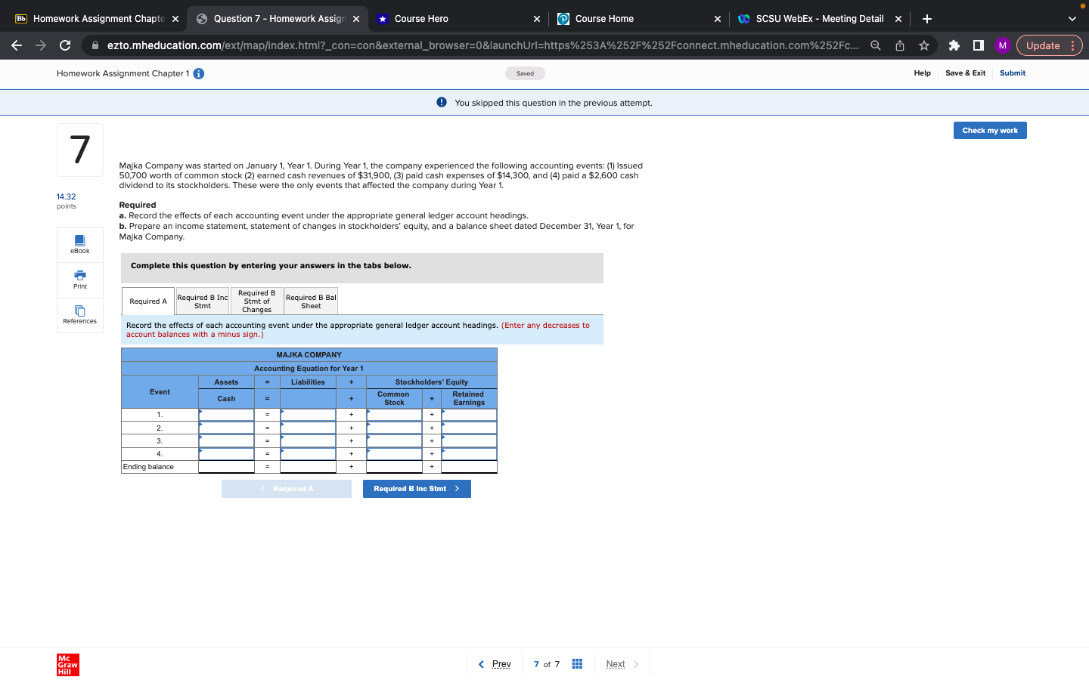
Task: Switch to the Course Hero browser tab
Action: click(x=423, y=18)
